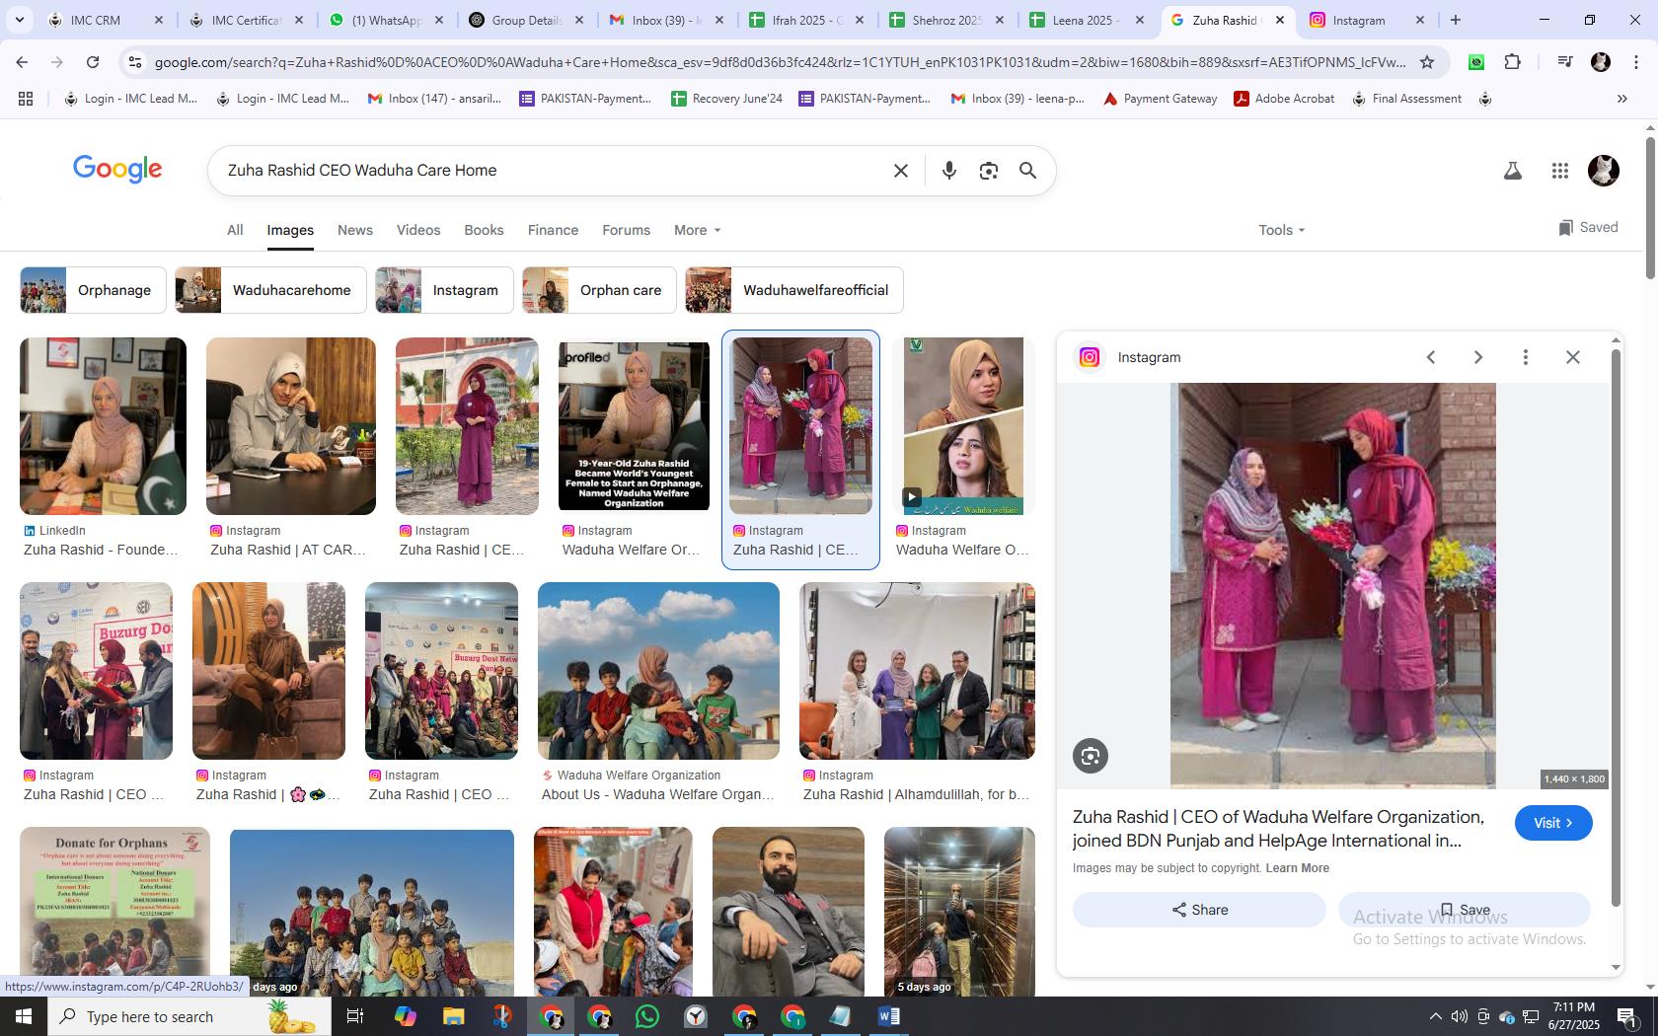
Task: Switch to the Videos results tab
Action: coord(418,230)
